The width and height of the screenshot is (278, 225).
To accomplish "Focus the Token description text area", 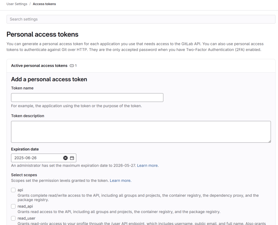I will (x=141, y=132).
